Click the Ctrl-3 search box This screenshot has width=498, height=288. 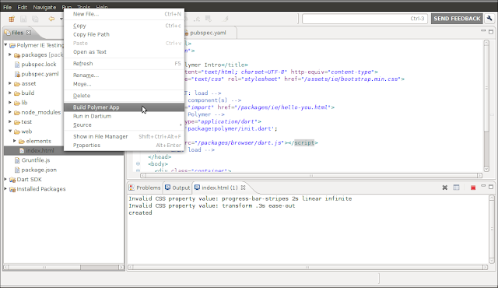(x=365, y=19)
